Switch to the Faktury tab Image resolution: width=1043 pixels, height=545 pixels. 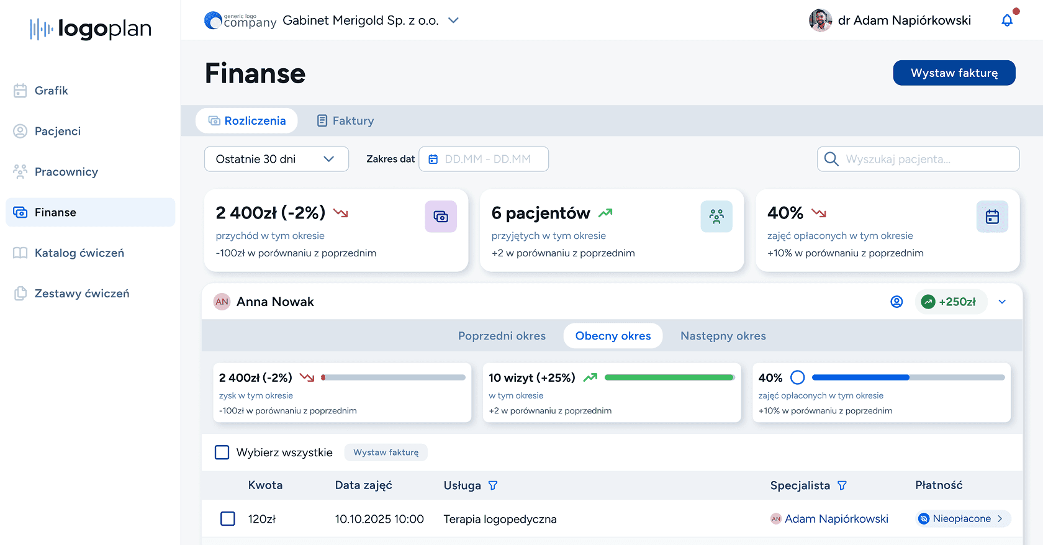pyautogui.click(x=346, y=121)
